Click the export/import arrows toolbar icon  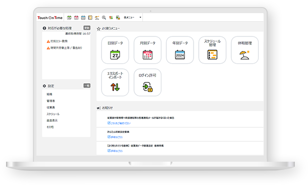click(x=111, y=18)
